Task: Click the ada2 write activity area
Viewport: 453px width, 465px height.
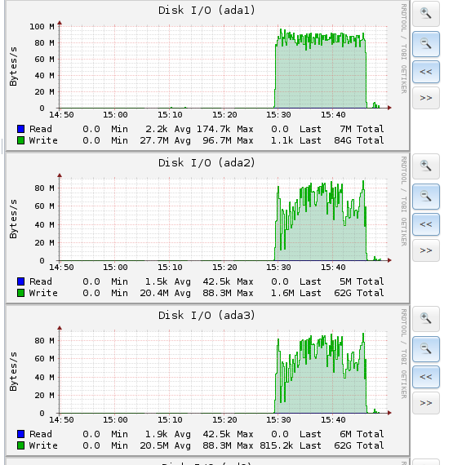Action: pos(321,232)
